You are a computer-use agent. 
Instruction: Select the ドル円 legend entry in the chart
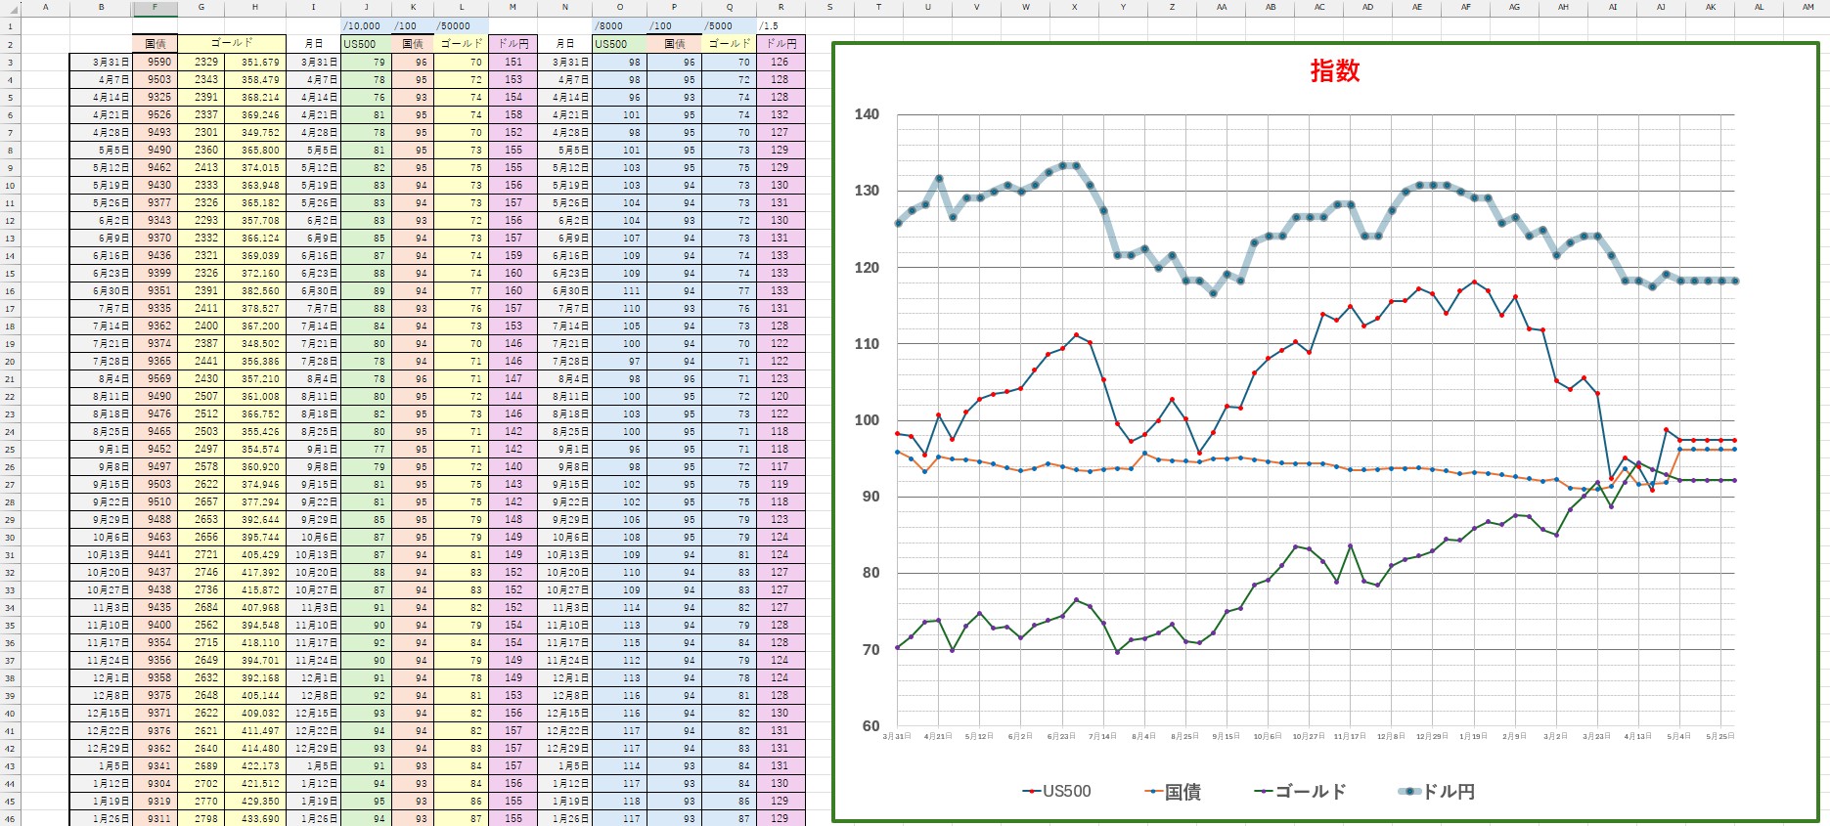1436,792
